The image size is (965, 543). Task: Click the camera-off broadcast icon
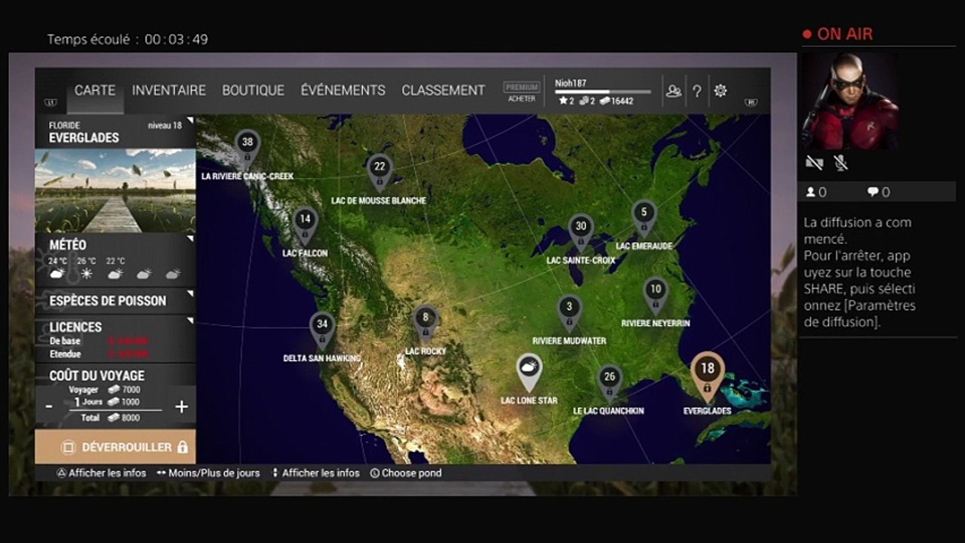pyautogui.click(x=814, y=162)
